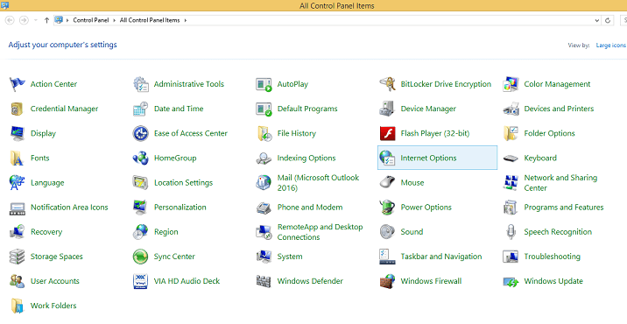The width and height of the screenshot is (627, 324).
Task: Open Windows Firewall brick wall icon
Action: point(387,281)
